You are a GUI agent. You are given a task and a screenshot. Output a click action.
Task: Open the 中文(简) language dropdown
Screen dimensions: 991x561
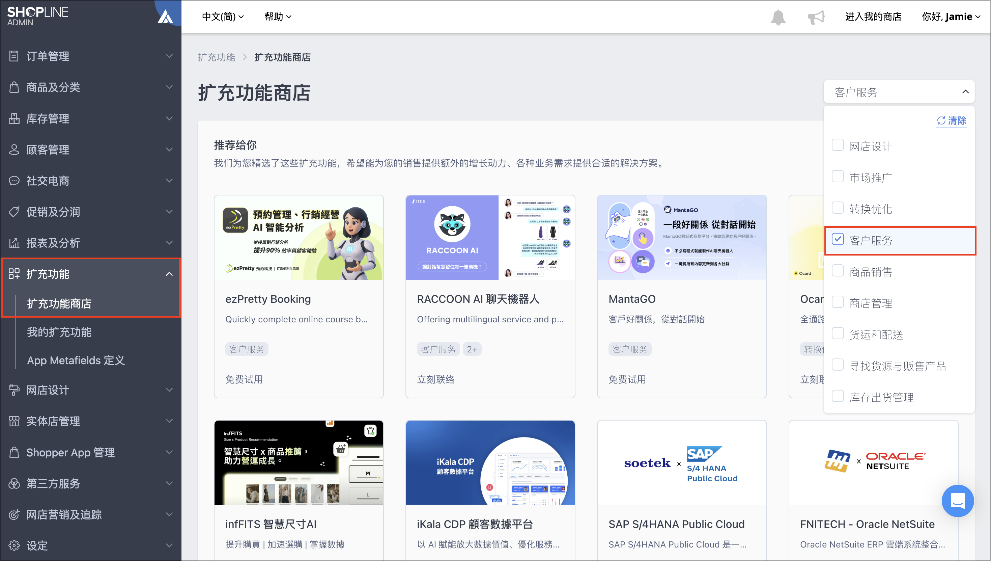tap(223, 17)
